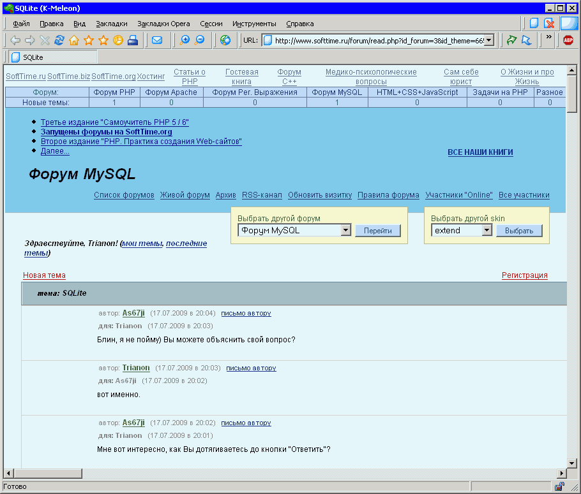Open the Регистрация link

coord(524,275)
